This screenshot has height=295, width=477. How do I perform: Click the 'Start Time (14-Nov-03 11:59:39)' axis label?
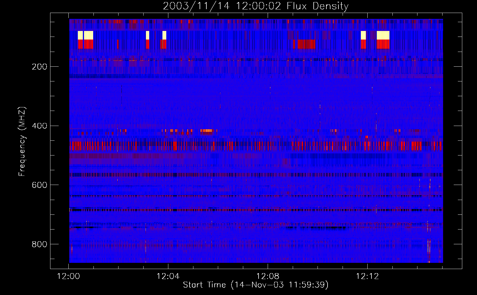tap(256, 285)
